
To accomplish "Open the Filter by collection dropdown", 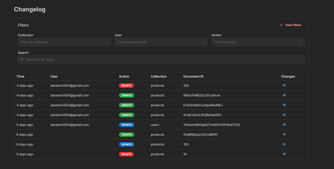I will (64, 42).
